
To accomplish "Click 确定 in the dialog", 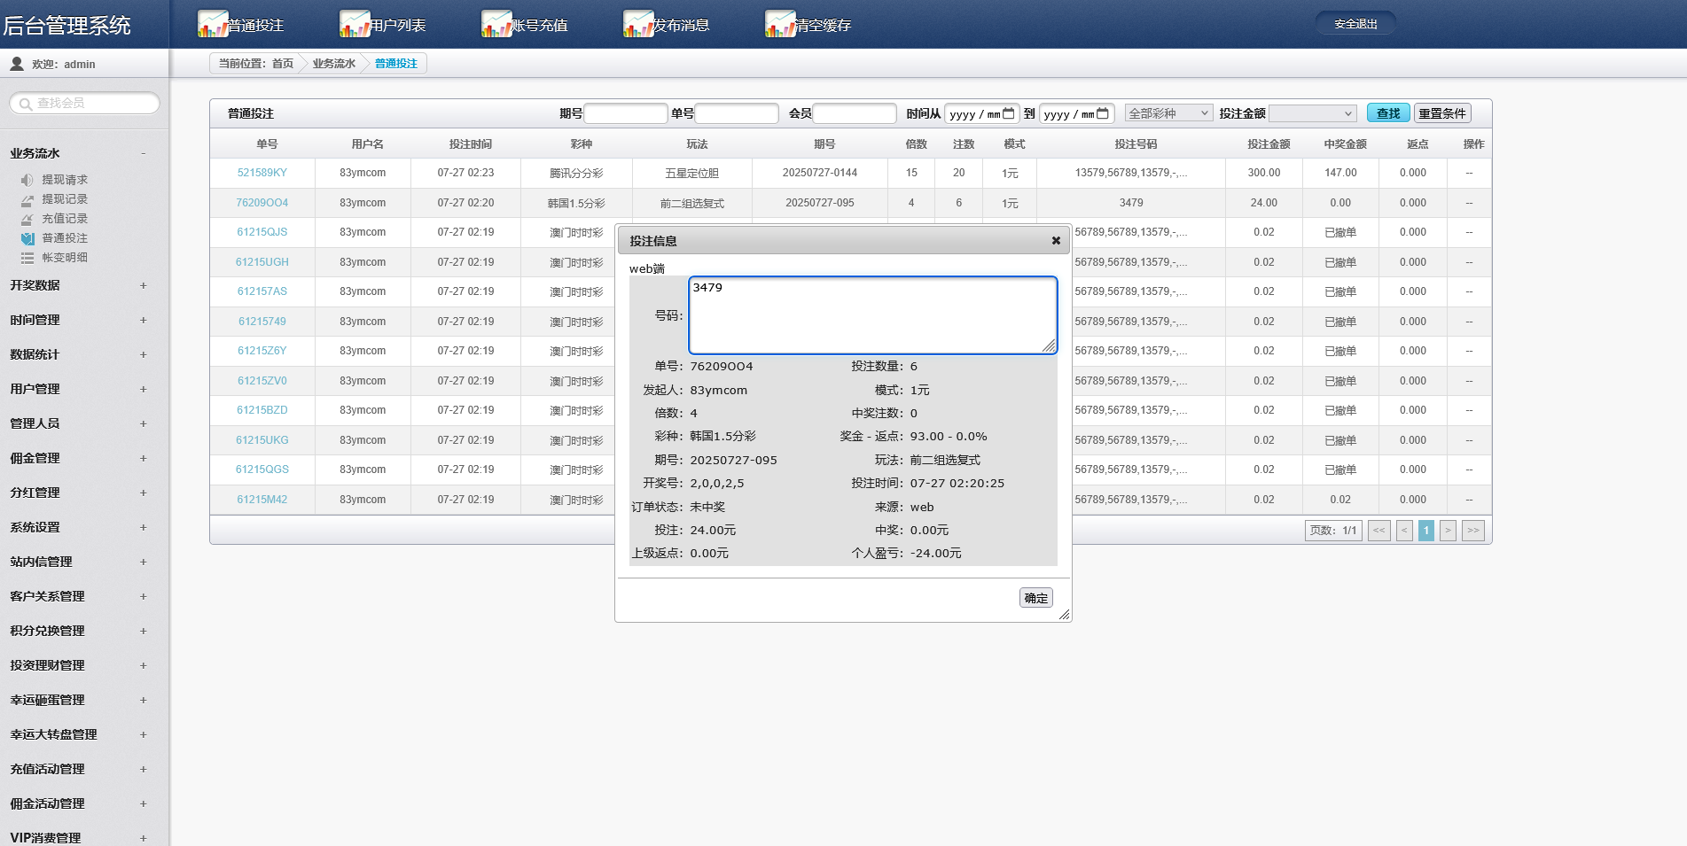I will 1036,598.
